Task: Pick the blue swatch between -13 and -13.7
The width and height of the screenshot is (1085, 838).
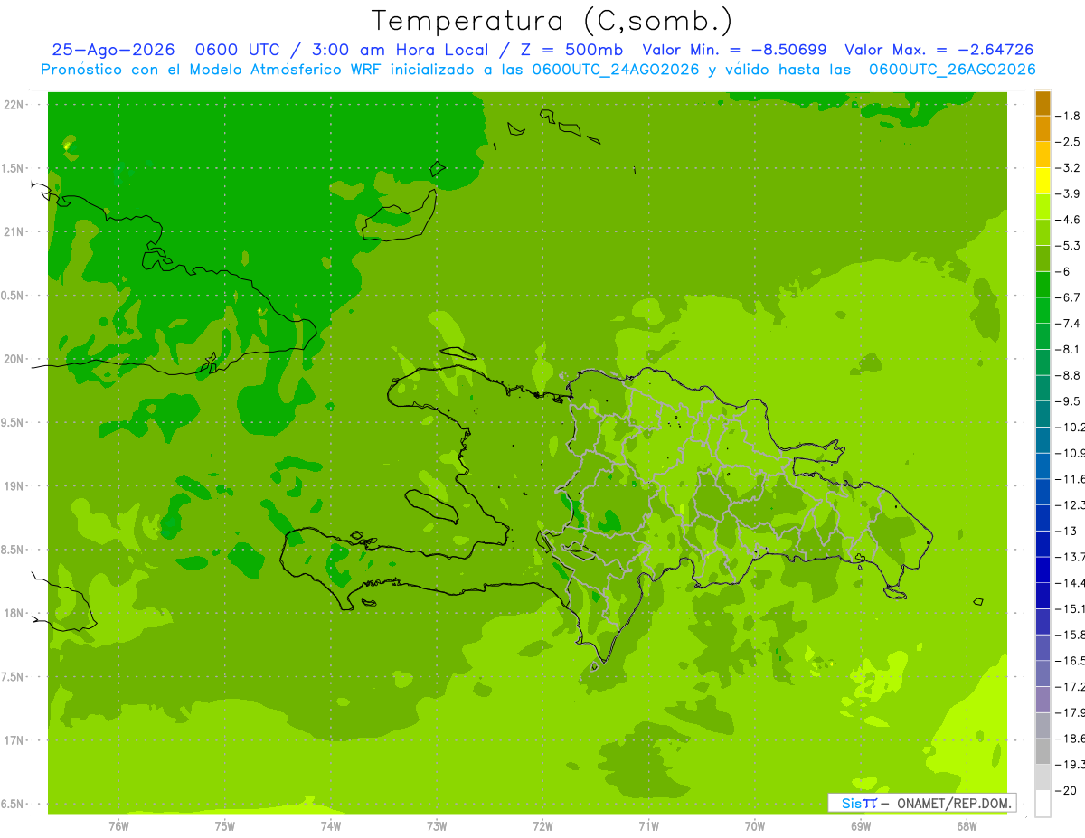Action: coord(1043,543)
